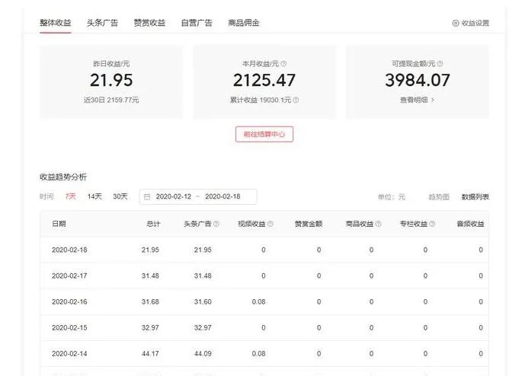
Task: Click the 可提现金额 3984.07 figure
Action: (x=418, y=80)
